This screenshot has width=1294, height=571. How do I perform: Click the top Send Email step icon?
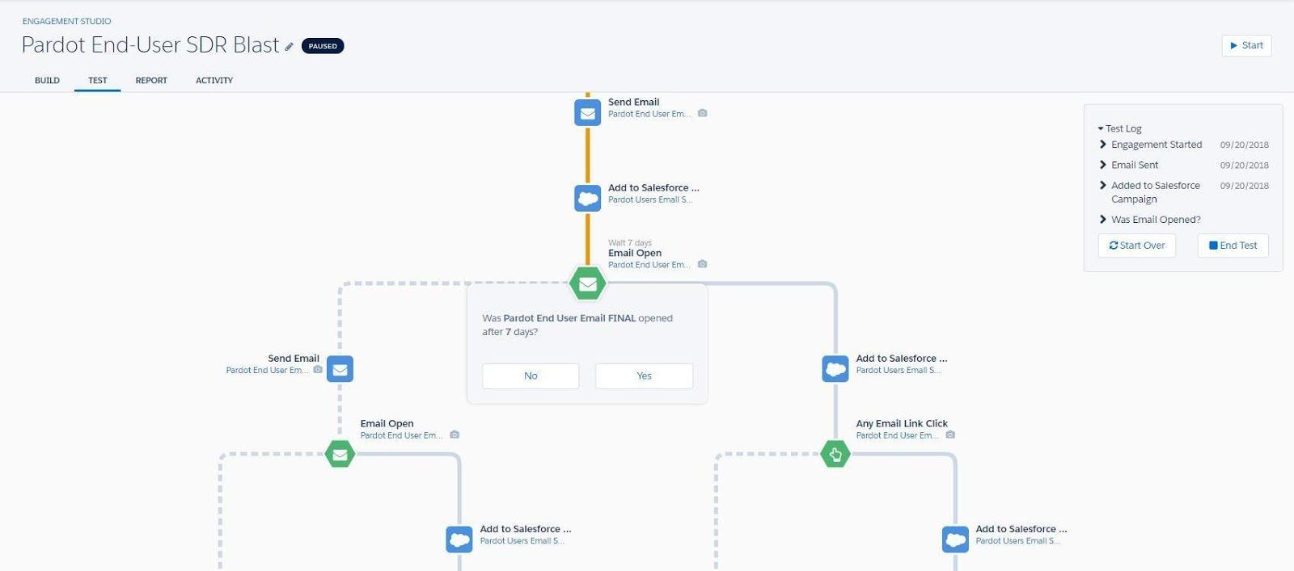click(587, 113)
